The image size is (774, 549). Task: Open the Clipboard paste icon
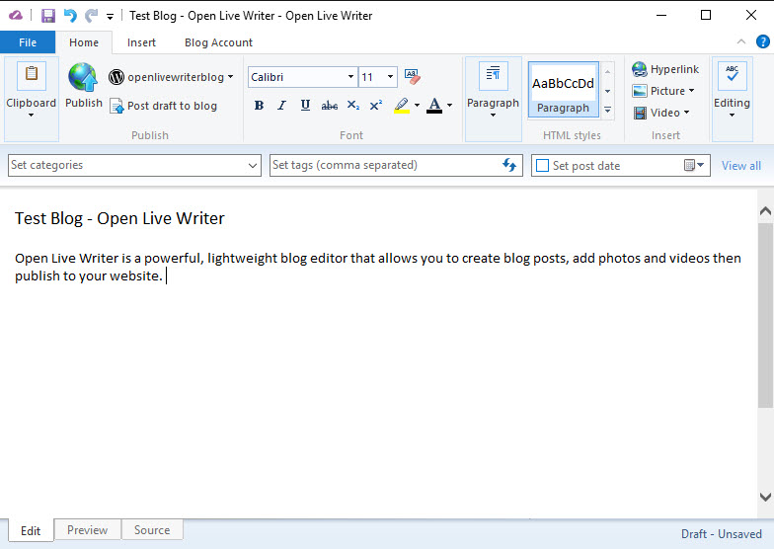tap(32, 75)
